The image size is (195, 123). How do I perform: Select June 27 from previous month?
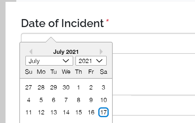(29, 87)
